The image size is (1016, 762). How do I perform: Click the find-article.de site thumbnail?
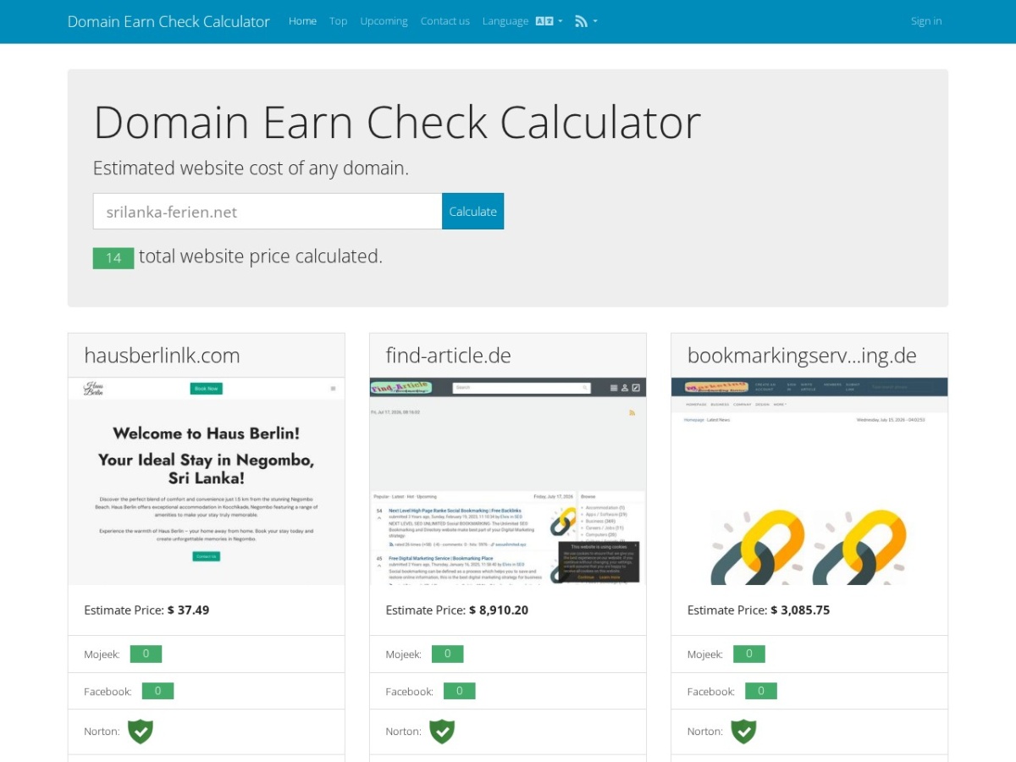point(508,481)
